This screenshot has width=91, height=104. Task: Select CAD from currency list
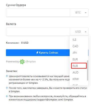tap(79, 46)
